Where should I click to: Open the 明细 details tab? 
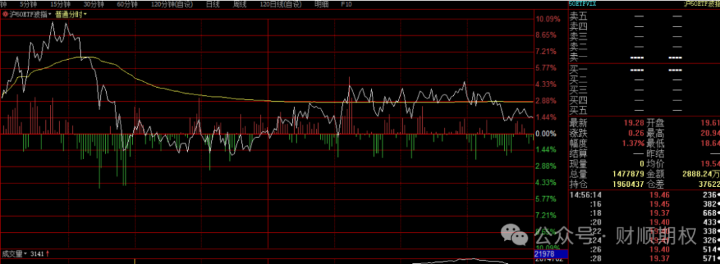321,4
